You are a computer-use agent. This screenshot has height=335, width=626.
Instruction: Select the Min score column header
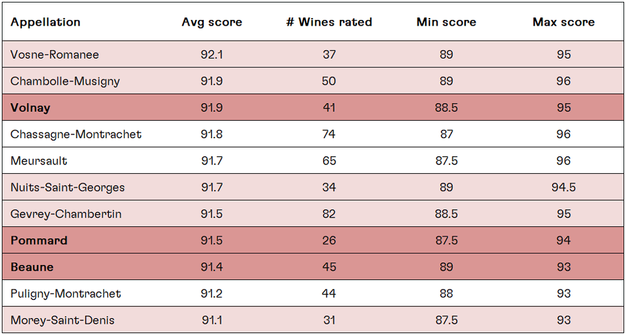(446, 22)
